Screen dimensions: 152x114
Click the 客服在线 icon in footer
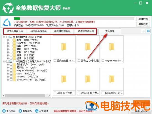tap(20, 111)
